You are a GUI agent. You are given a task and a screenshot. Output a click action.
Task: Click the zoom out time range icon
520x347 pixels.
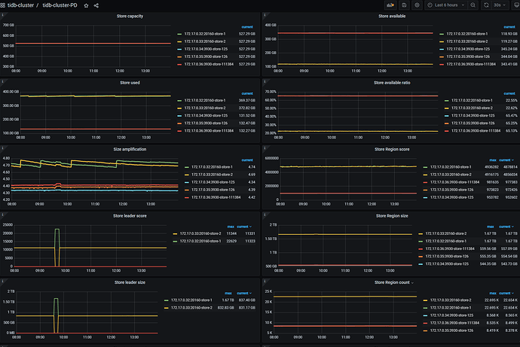click(473, 5)
